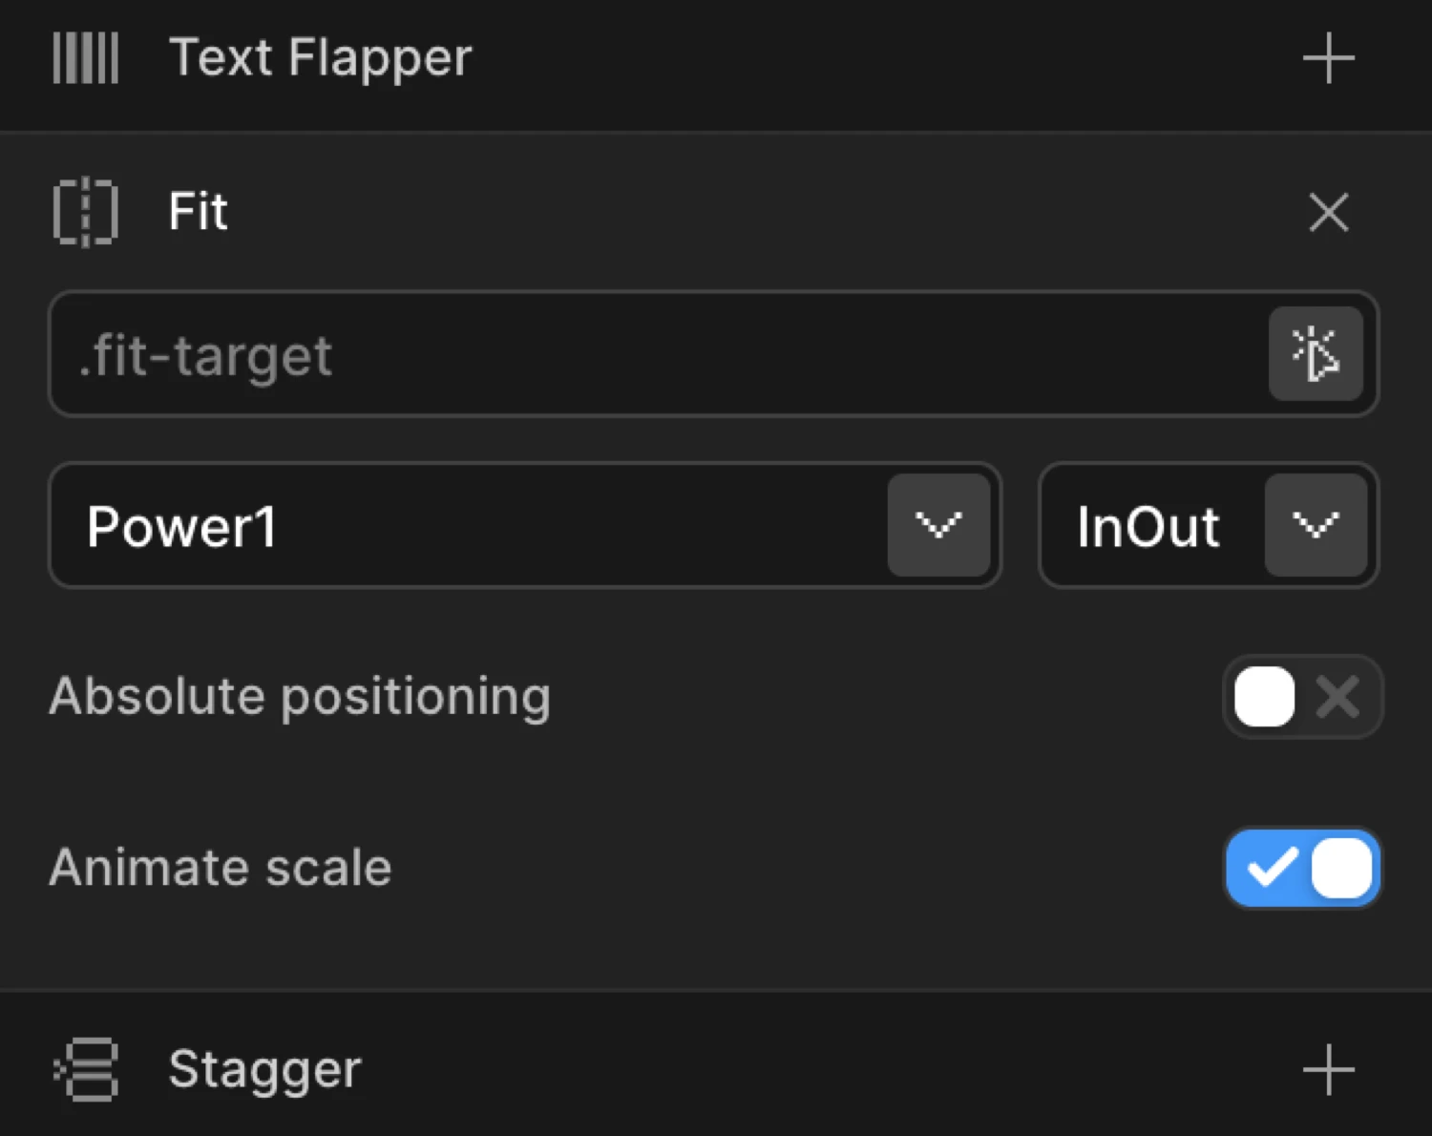Select the Fit section bracket icon

[85, 213]
